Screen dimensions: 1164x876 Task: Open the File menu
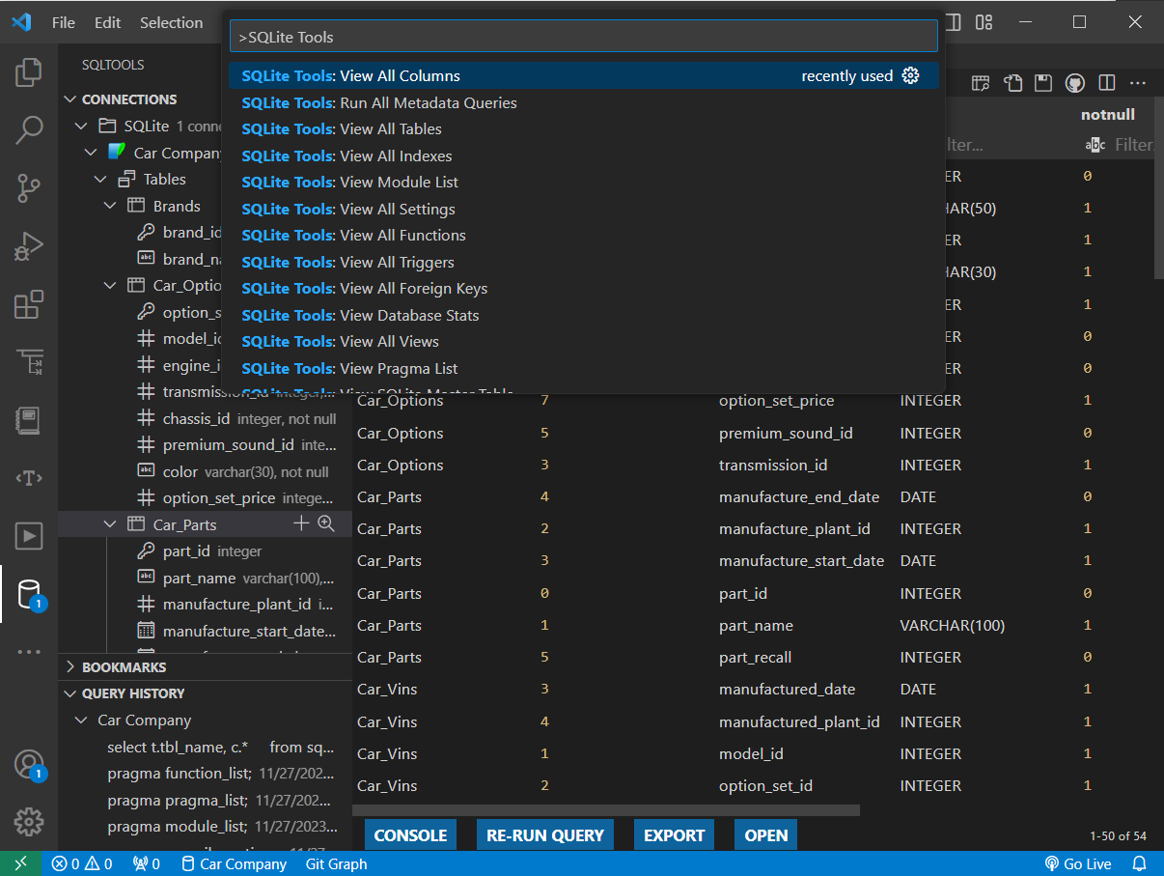[64, 22]
